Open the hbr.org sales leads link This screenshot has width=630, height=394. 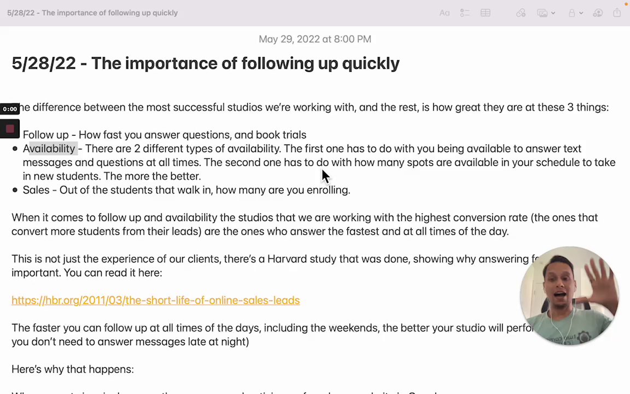point(155,300)
